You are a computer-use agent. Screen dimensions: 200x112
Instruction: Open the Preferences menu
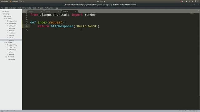click(49, 8)
